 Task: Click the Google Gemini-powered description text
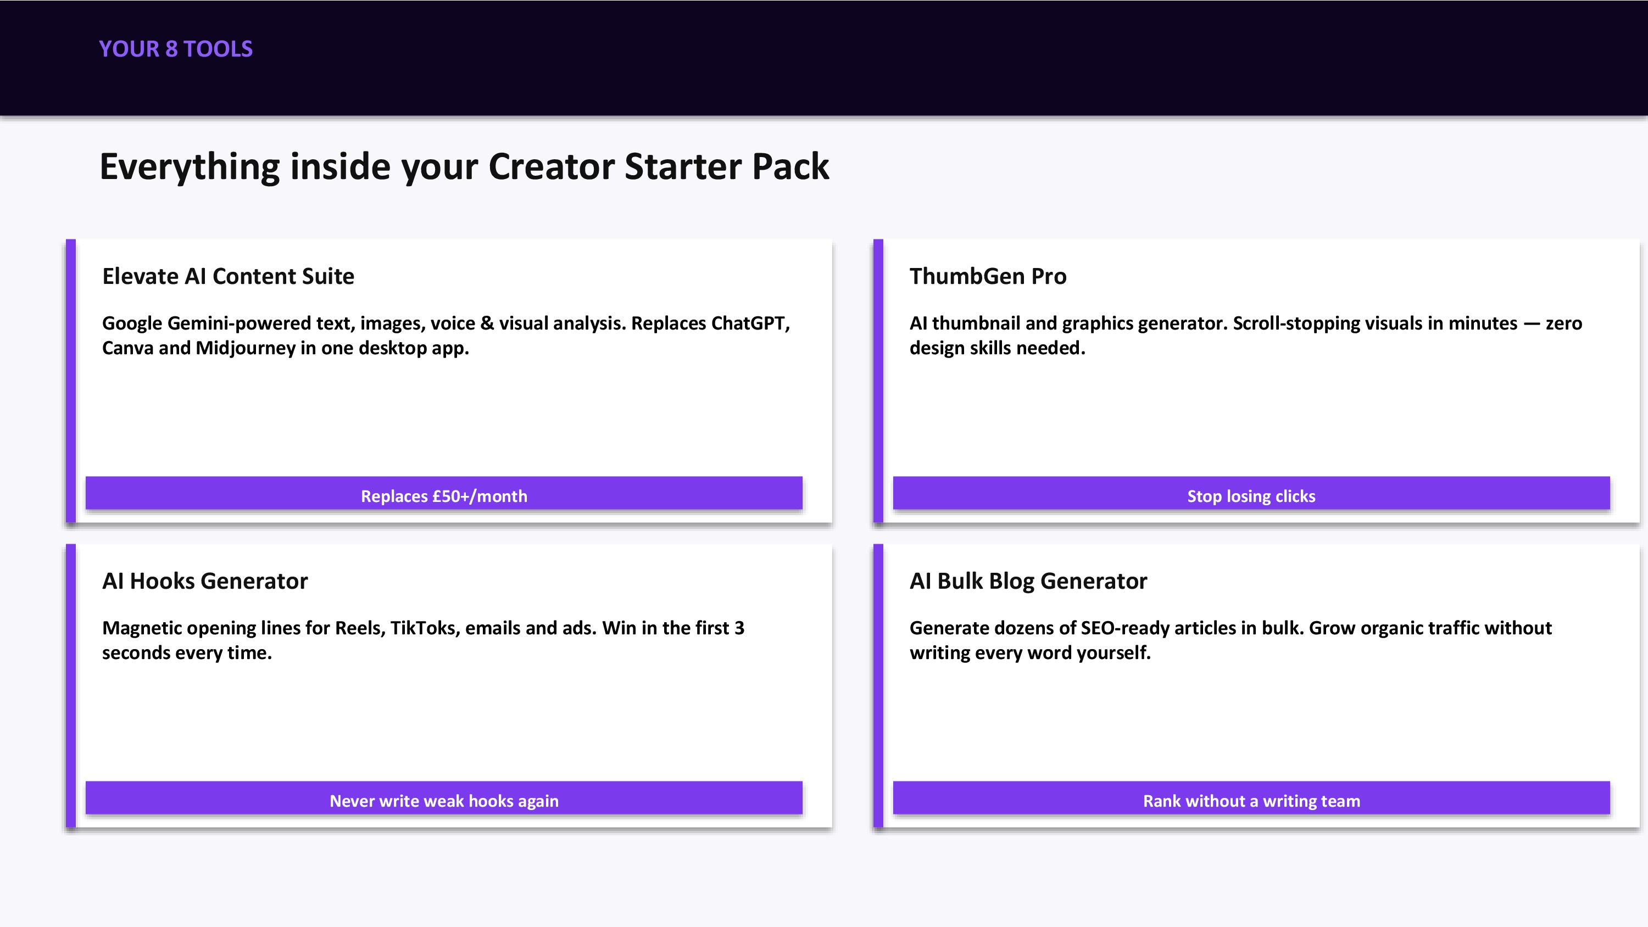coord(447,335)
